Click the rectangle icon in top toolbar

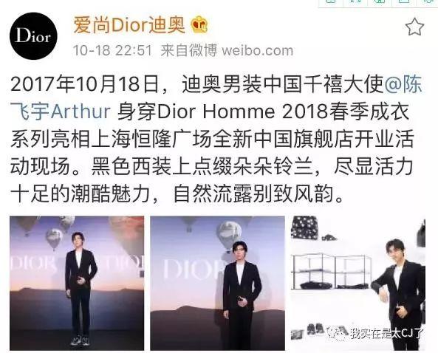coord(403,1)
